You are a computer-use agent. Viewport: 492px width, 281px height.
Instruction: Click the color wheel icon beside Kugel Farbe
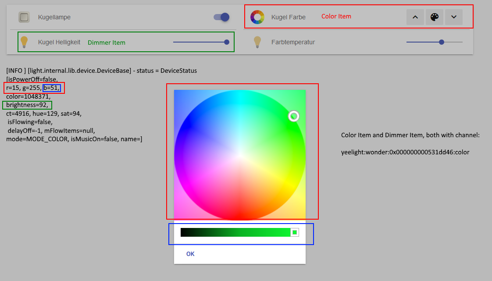(x=257, y=17)
